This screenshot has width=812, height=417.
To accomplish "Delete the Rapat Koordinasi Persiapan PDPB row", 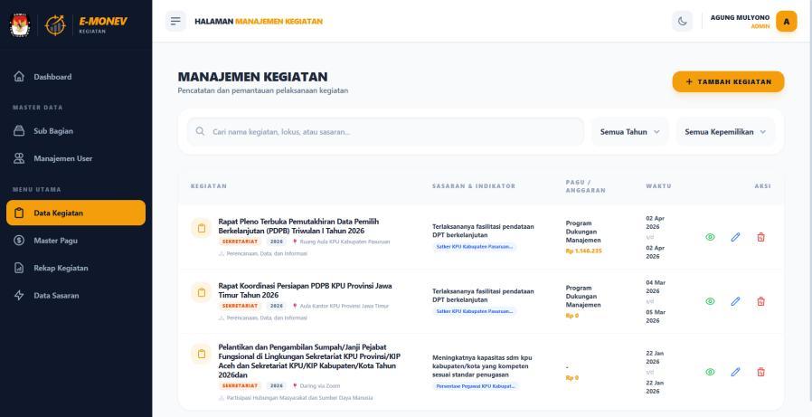I will (x=760, y=301).
